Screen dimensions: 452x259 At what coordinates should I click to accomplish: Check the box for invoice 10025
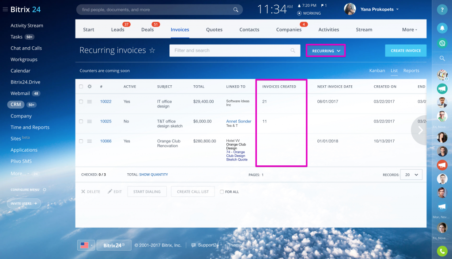81,122
